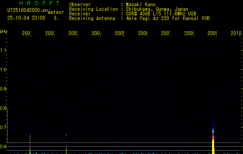
Task: Click the 2010 time axis label
Action: click(236, 34)
